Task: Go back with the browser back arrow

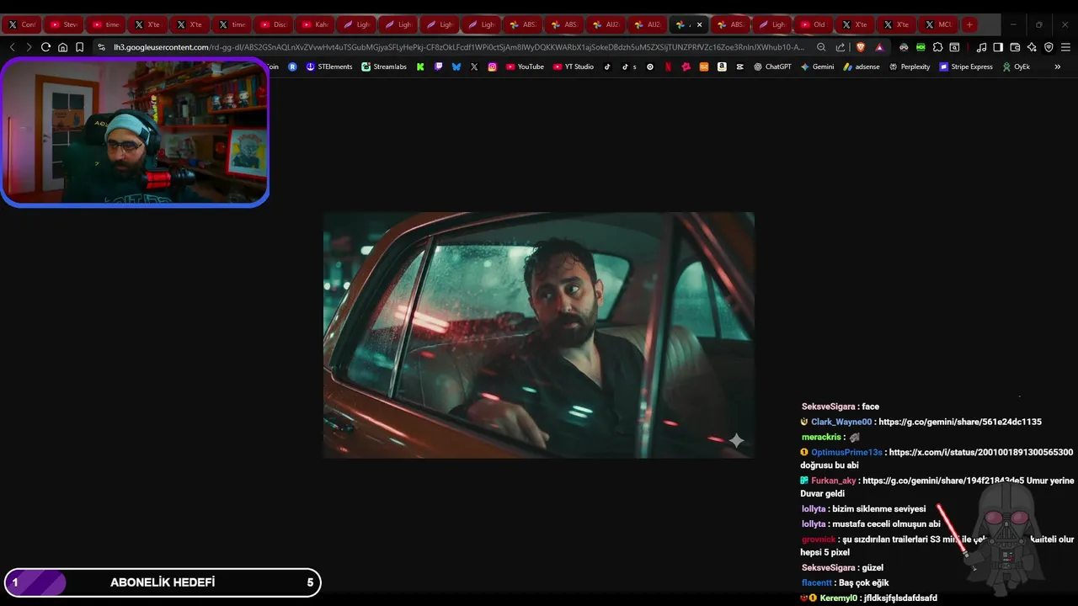Action: [x=12, y=47]
